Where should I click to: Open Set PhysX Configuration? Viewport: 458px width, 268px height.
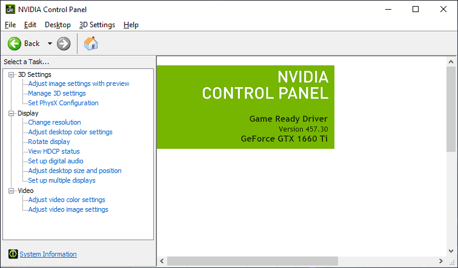point(63,103)
